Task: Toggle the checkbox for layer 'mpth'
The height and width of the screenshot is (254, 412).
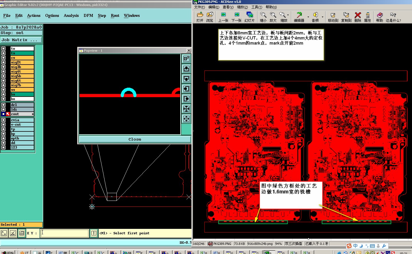Action: point(3,138)
